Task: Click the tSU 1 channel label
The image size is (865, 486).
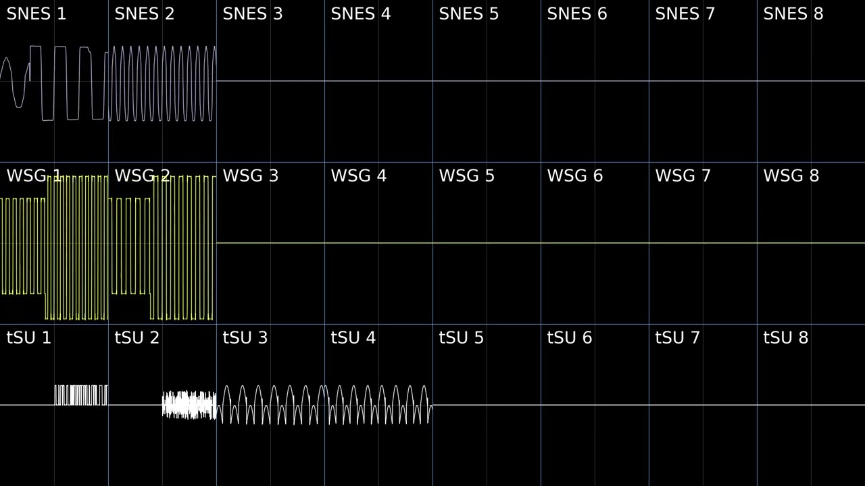Action: [29, 338]
